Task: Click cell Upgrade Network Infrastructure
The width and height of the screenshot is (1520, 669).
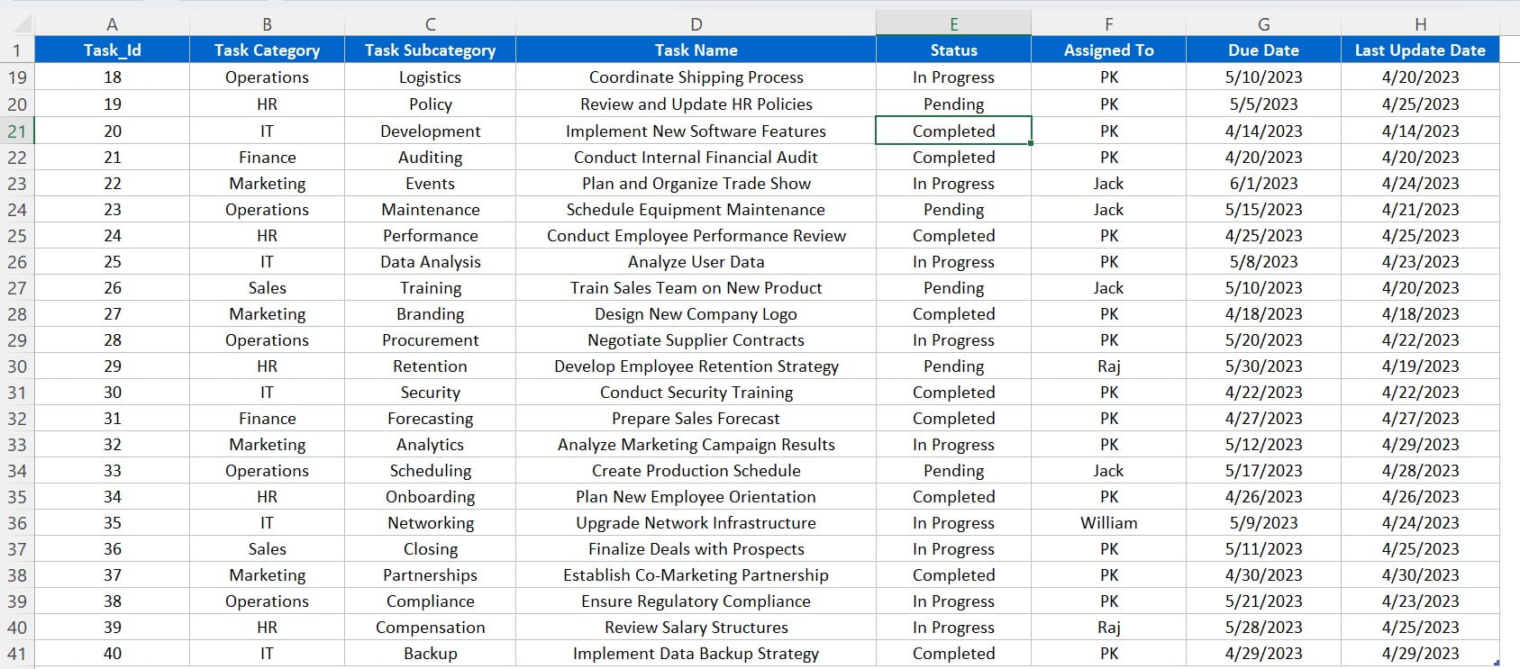Action: [x=696, y=523]
